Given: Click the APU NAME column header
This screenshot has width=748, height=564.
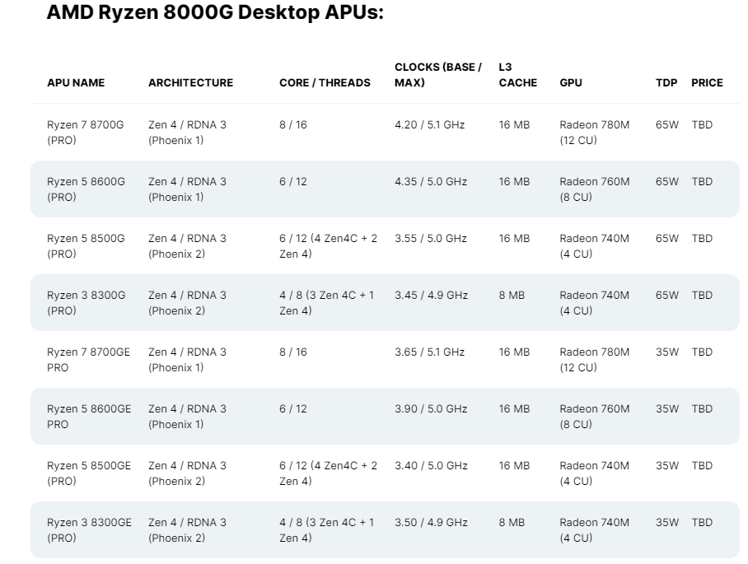Looking at the screenshot, I should click(76, 82).
